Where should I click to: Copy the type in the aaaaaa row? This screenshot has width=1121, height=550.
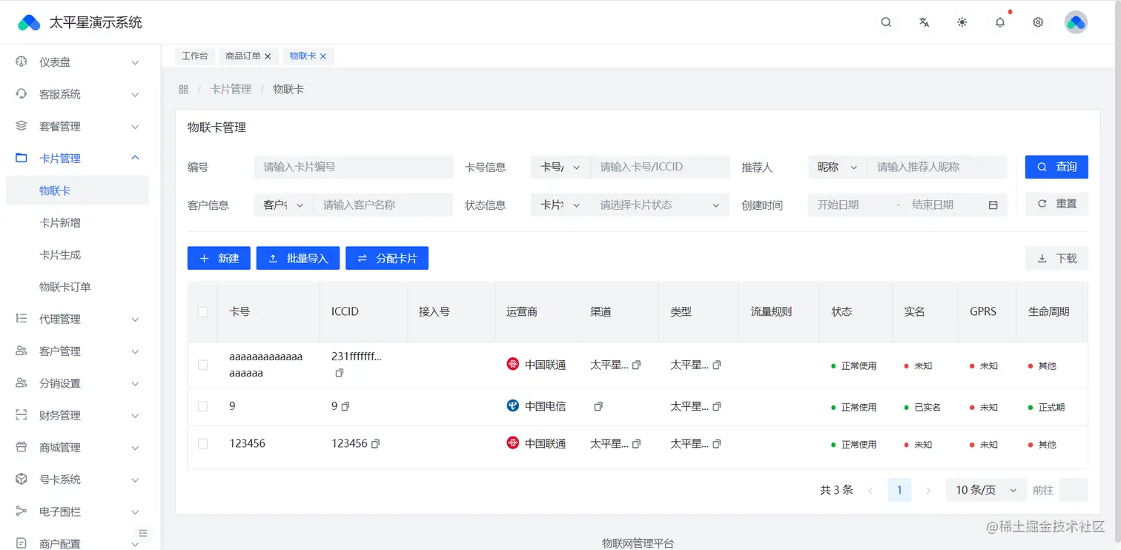(x=717, y=365)
